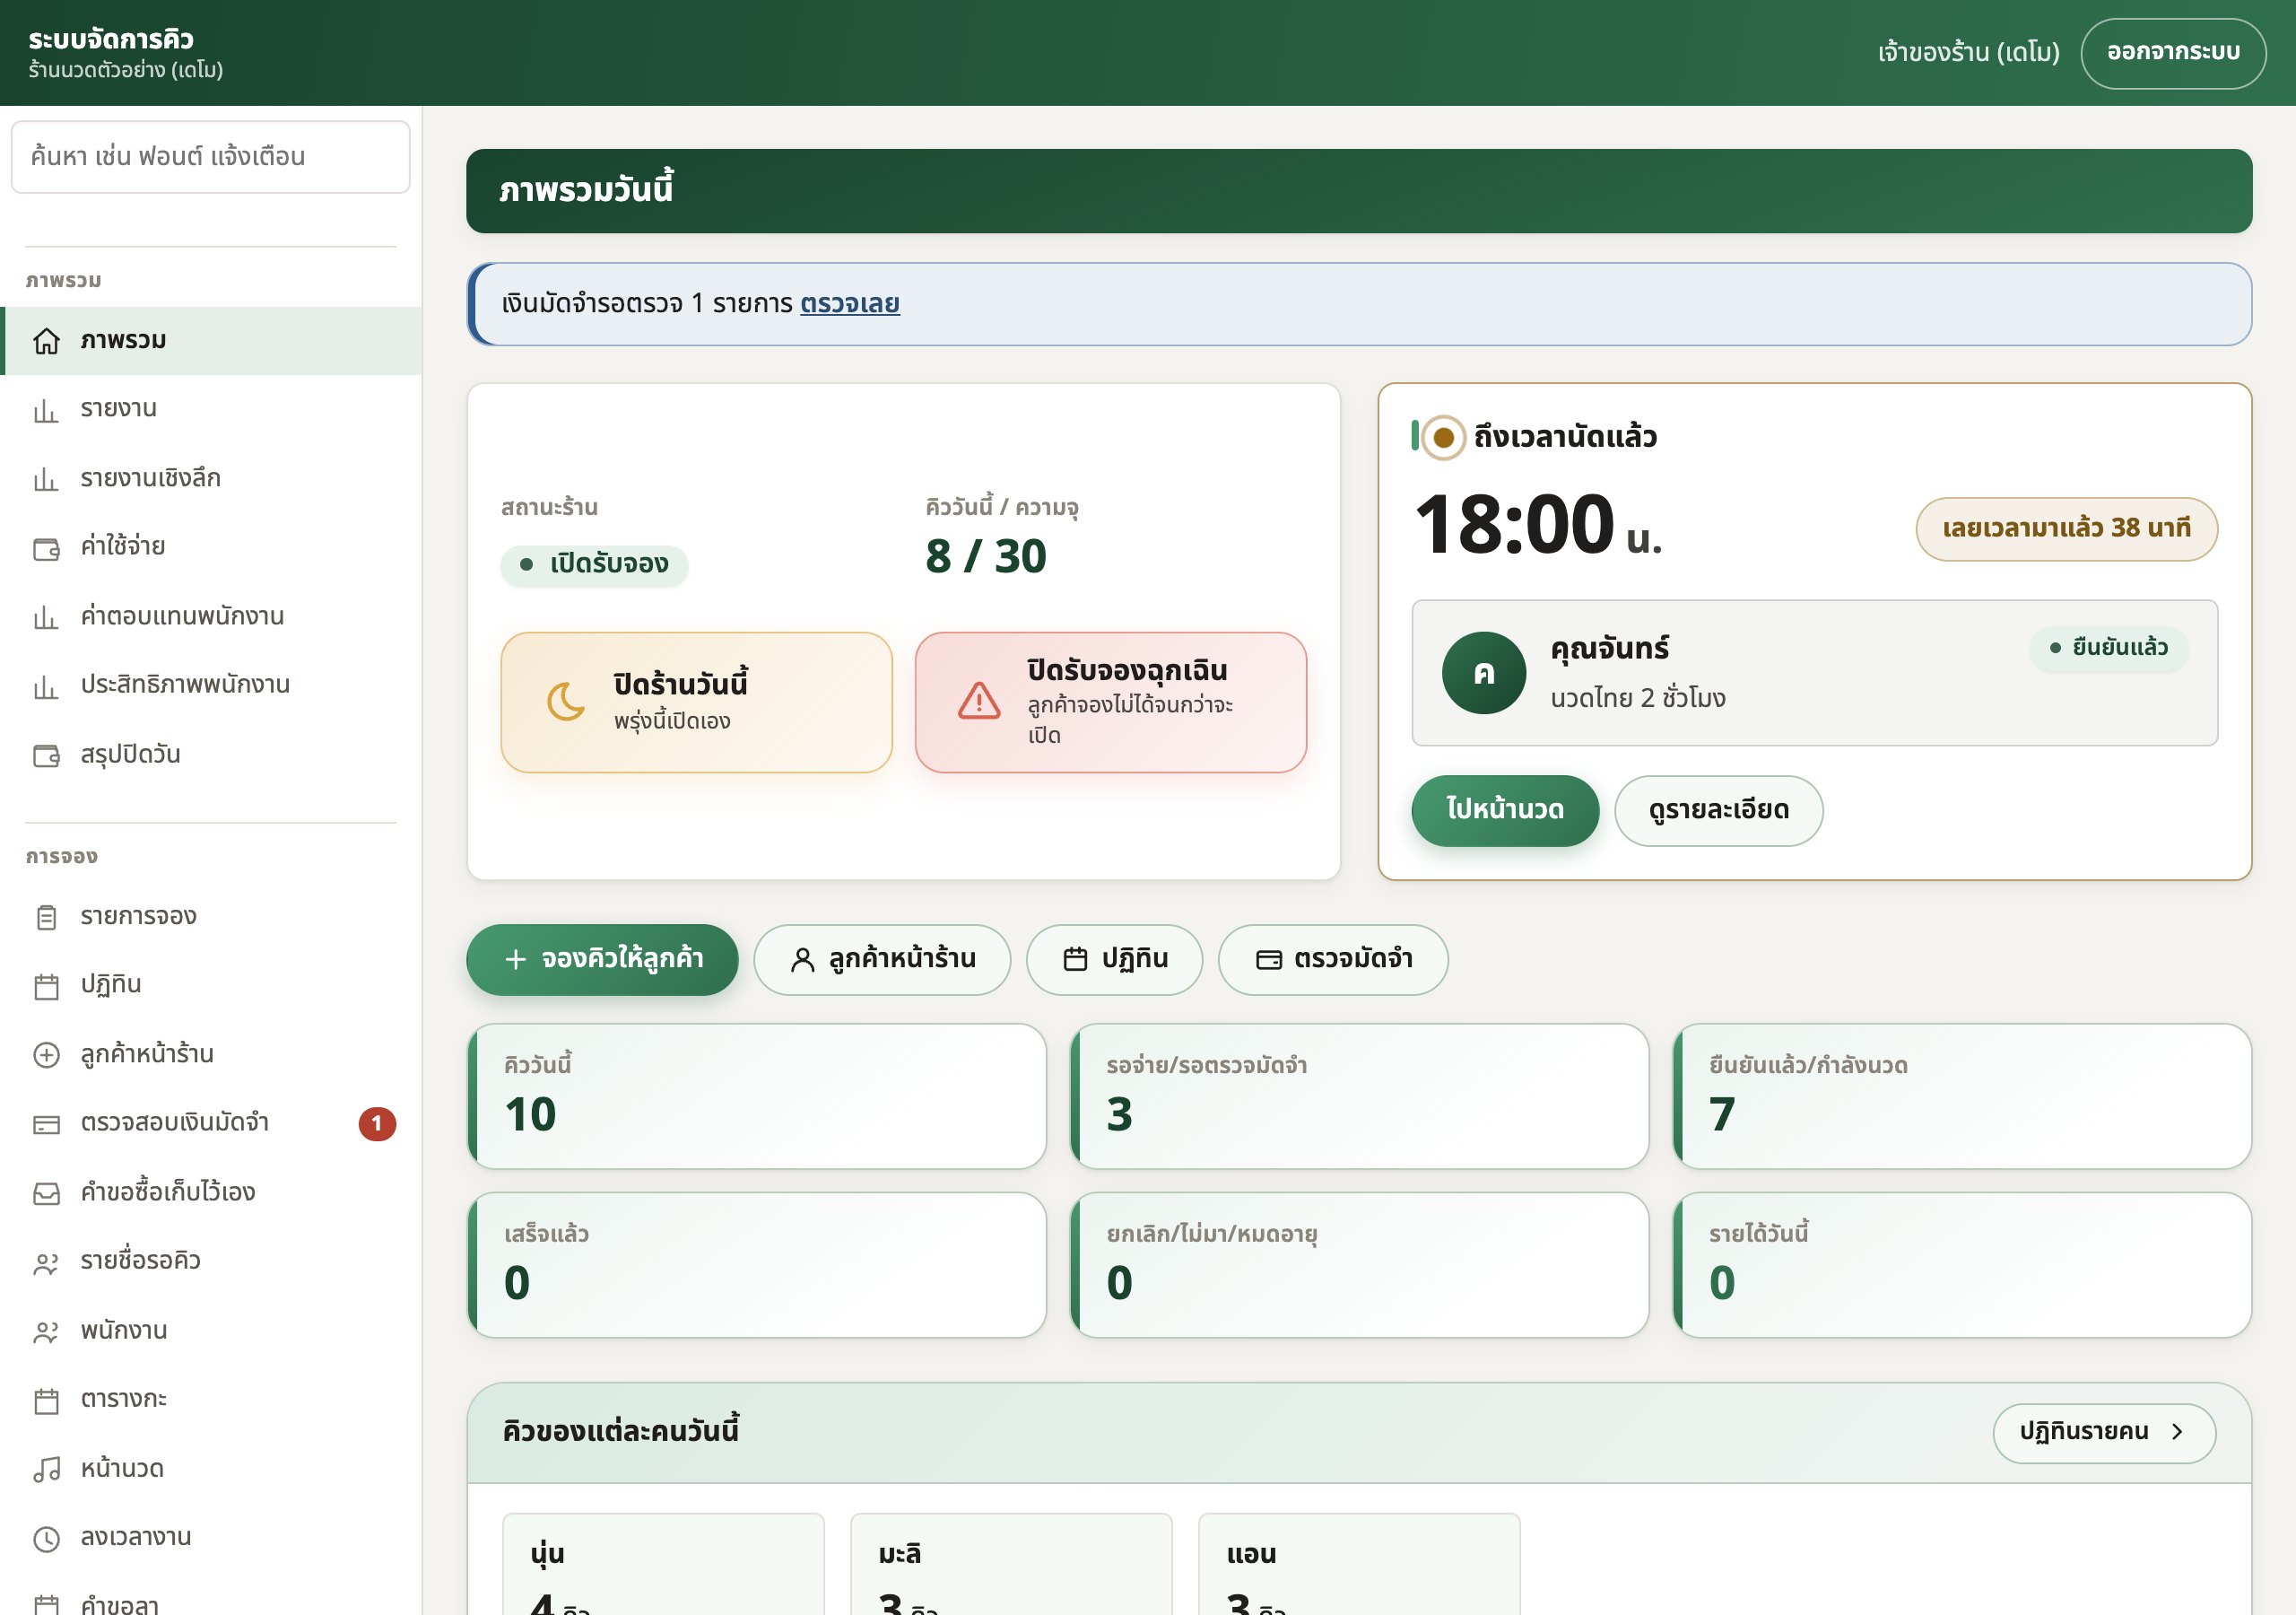Click the moon icon on ปิดร้านวันนี้ card
The image size is (2296, 1615).
tap(566, 702)
